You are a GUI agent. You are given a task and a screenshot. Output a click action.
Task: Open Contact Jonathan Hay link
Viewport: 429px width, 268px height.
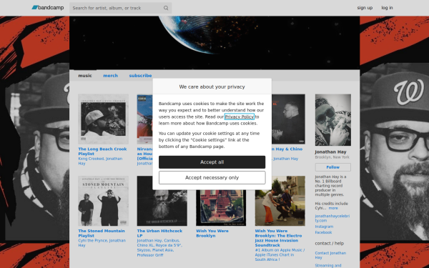coord(330,255)
